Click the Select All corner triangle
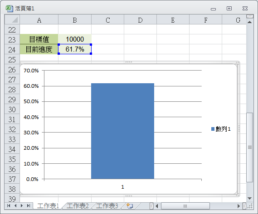 point(12,19)
